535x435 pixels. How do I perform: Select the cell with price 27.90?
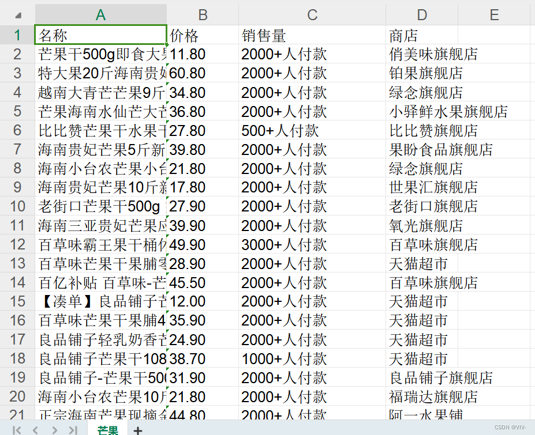pos(203,206)
